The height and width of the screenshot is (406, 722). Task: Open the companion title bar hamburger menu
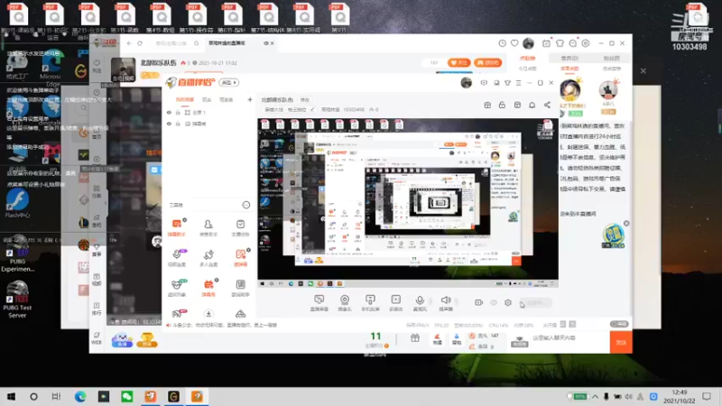518,83
